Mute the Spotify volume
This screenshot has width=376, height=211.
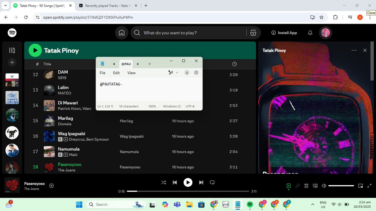point(324,186)
